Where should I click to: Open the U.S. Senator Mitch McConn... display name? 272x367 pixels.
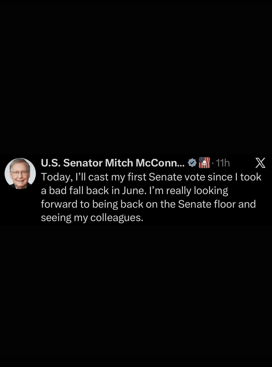click(x=113, y=163)
